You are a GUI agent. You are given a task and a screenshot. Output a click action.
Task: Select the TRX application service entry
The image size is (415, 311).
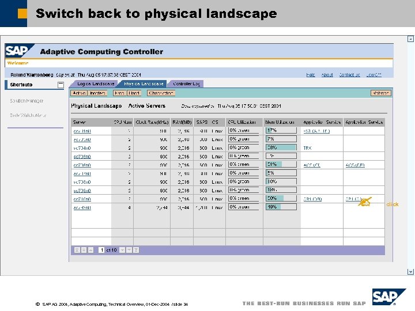(x=308, y=148)
